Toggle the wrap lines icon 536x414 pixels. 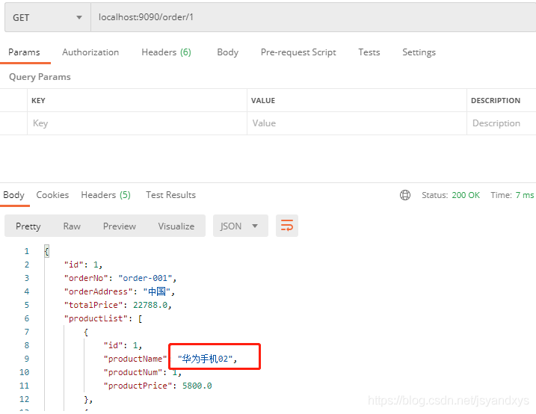[x=287, y=226]
